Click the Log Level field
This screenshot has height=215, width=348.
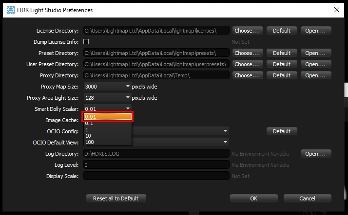(156, 165)
